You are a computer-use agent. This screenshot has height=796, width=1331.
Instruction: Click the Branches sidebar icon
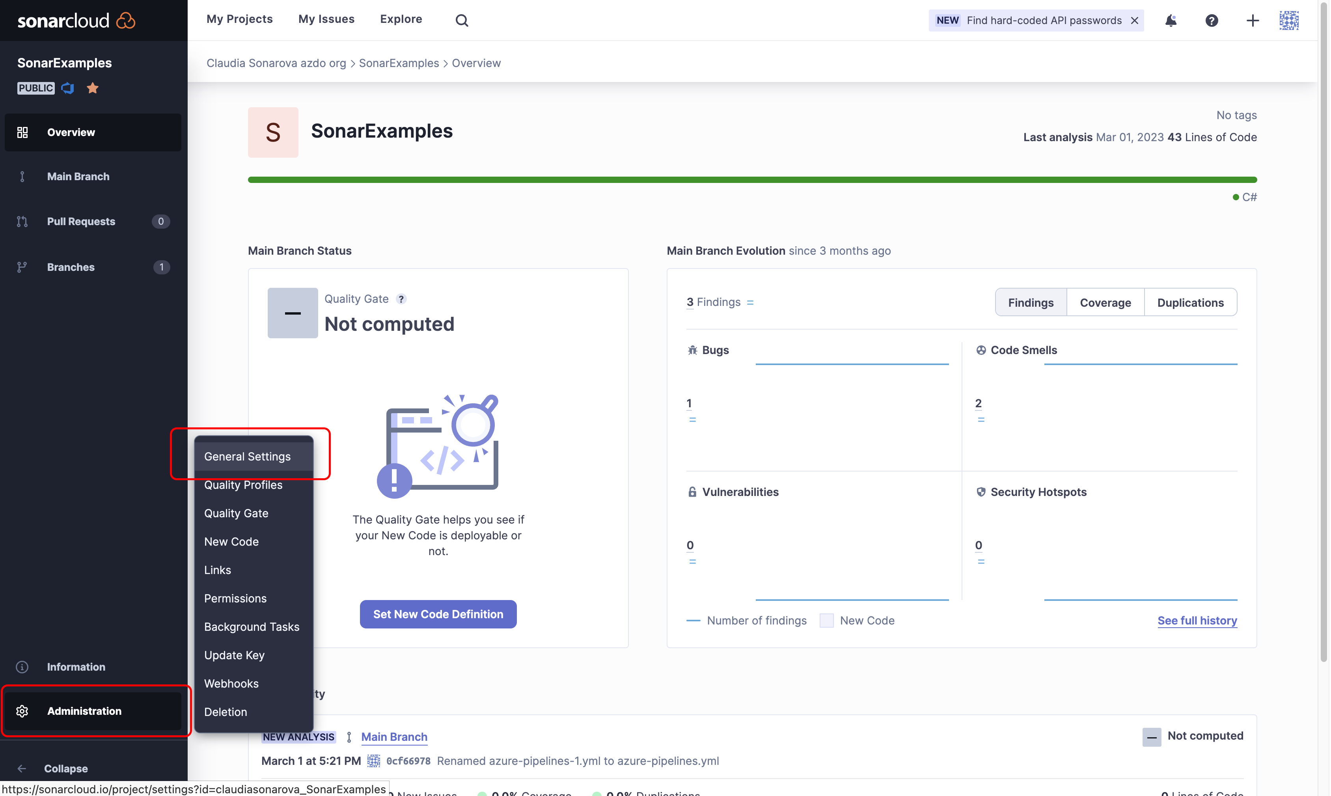coord(22,267)
